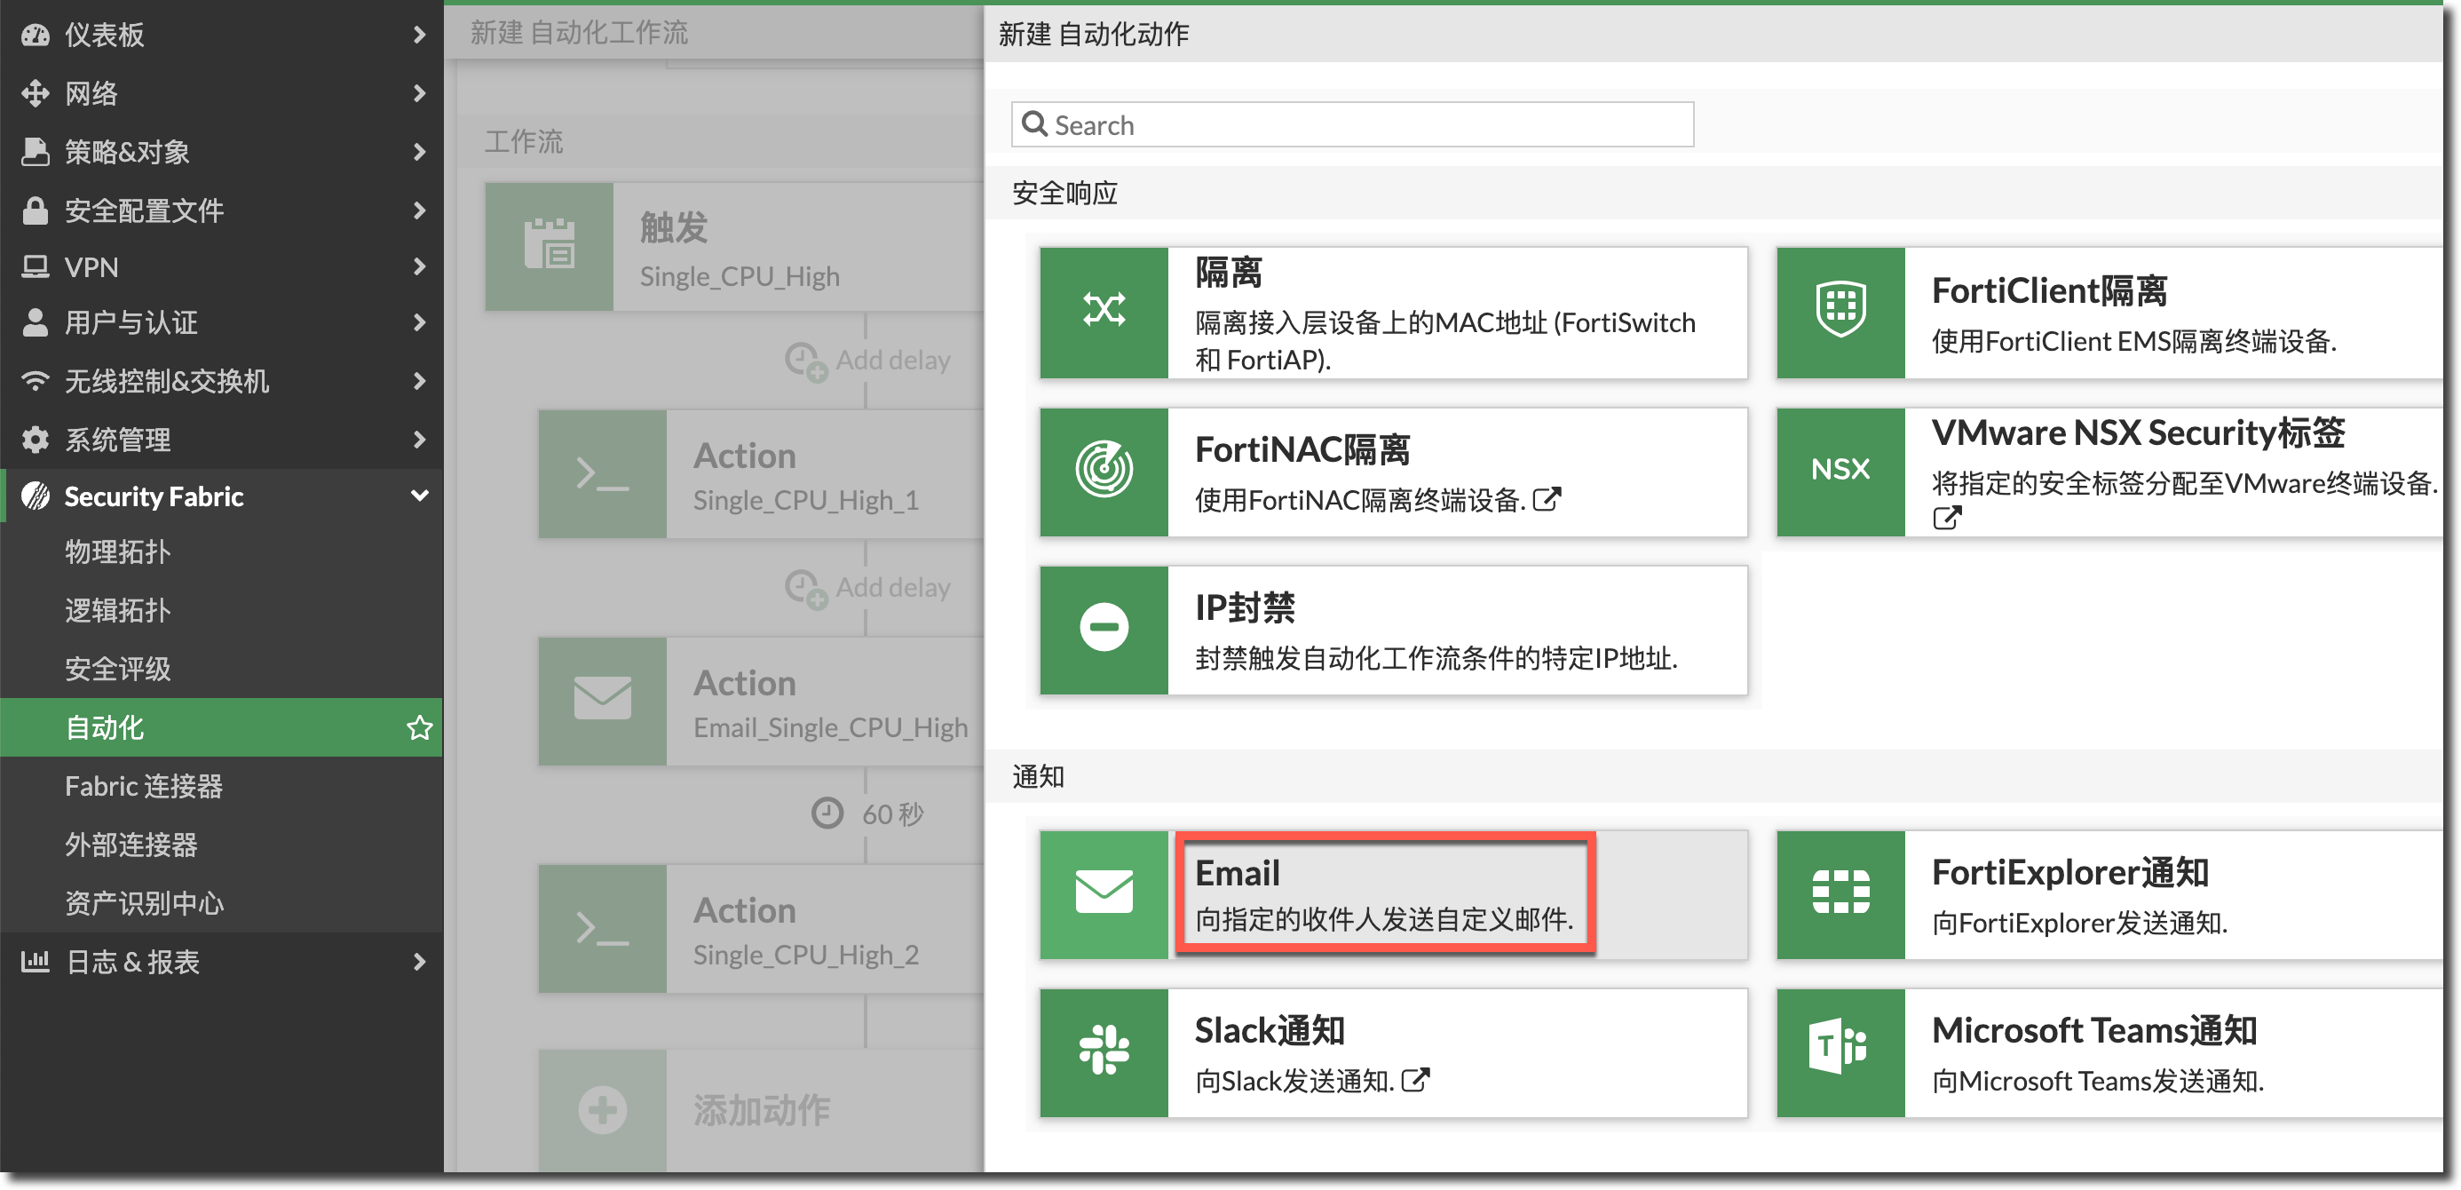Click the 60 秒 delay label

coord(892,814)
